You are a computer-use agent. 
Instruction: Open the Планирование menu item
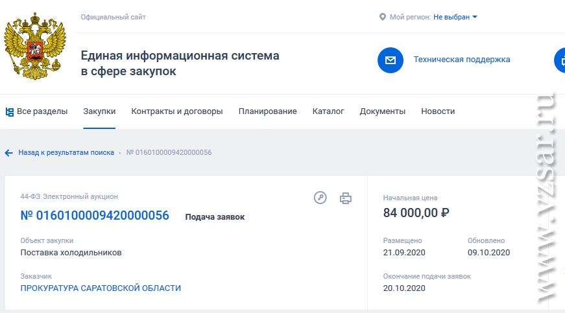pos(267,111)
